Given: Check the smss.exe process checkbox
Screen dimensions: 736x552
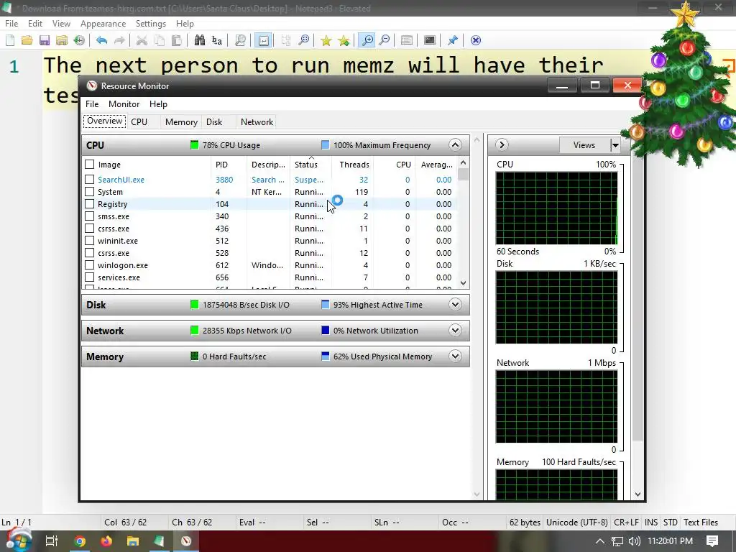Looking at the screenshot, I should click(89, 216).
